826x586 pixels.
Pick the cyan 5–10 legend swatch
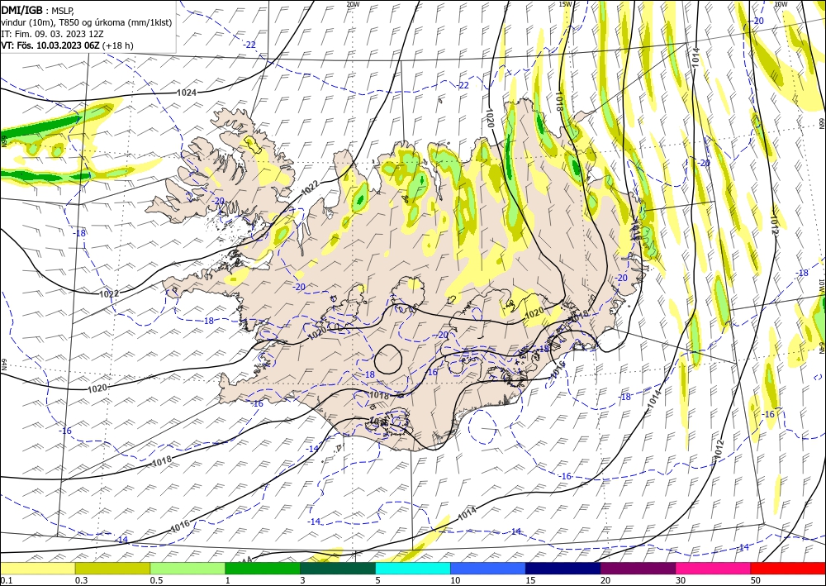413,568
